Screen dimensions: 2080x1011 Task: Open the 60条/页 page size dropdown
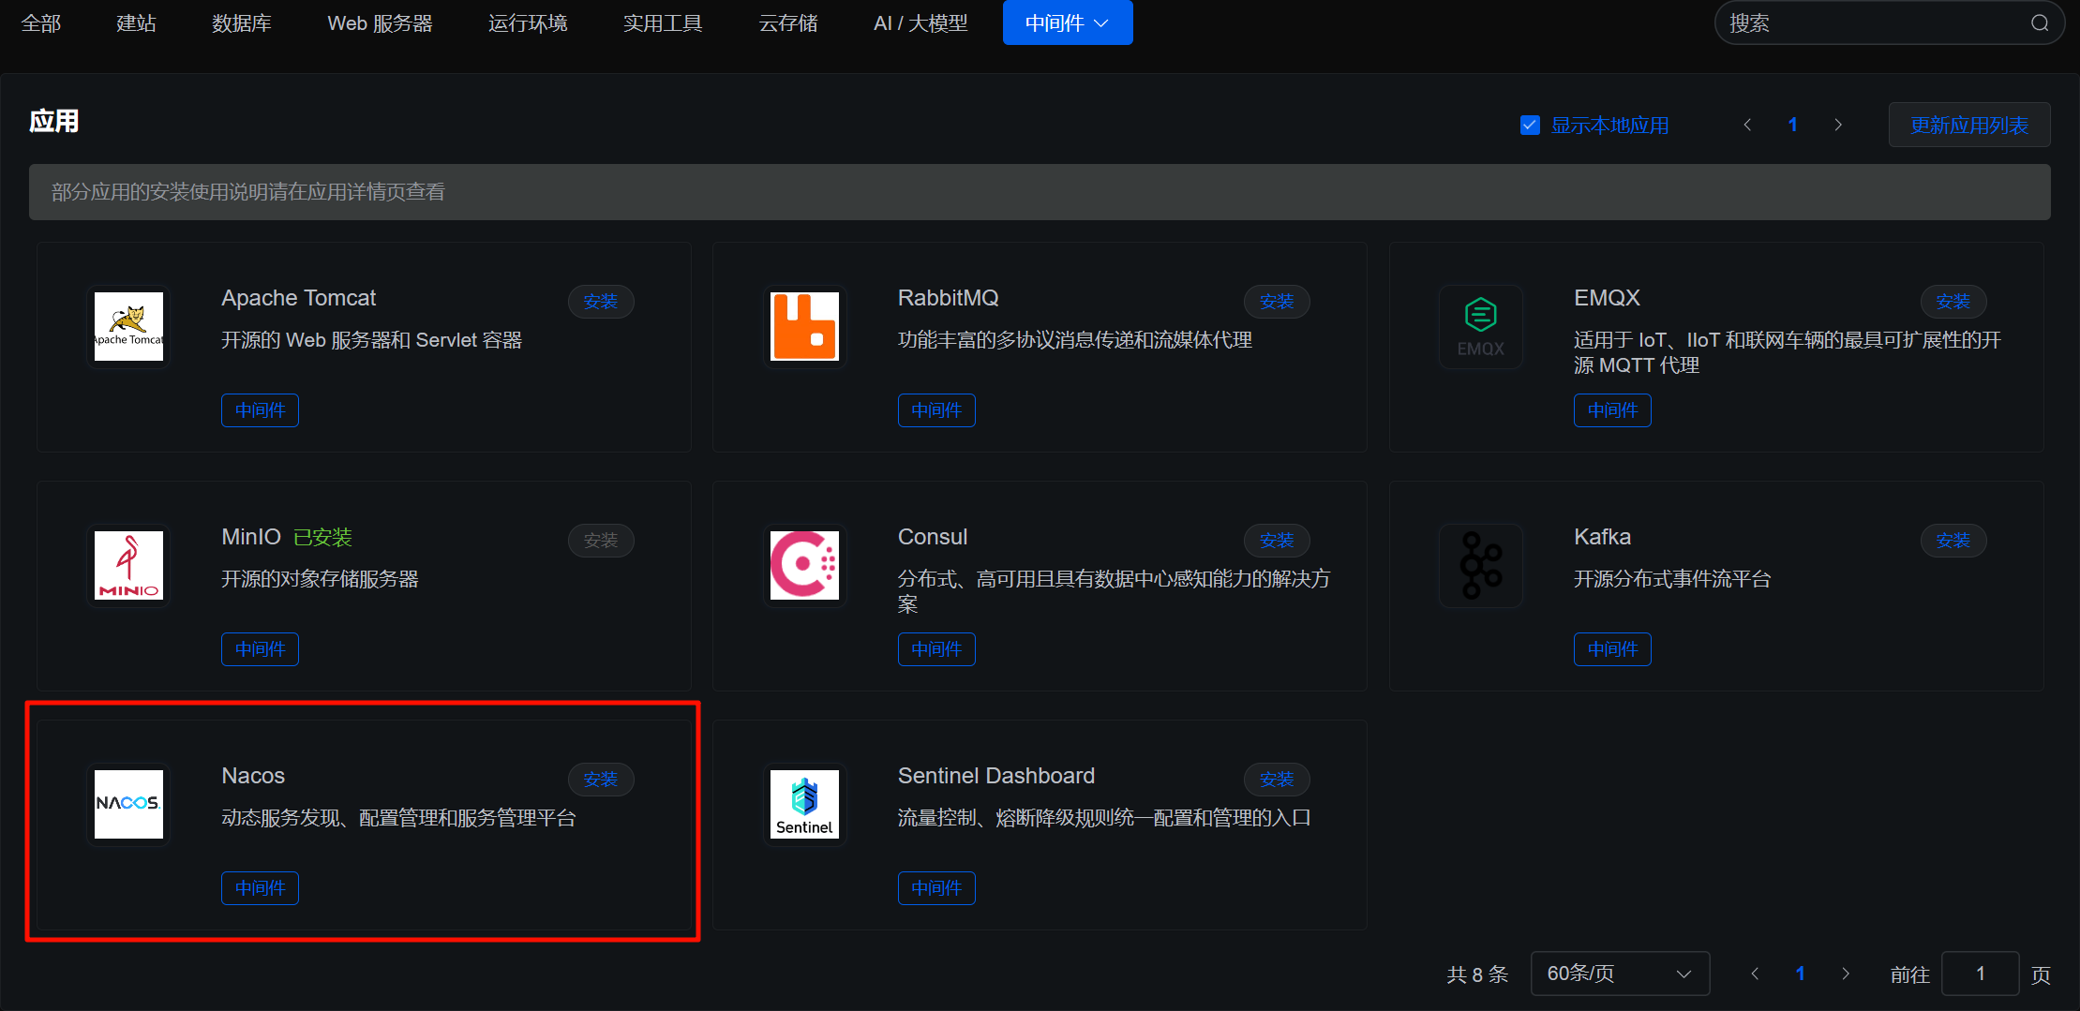point(1620,974)
